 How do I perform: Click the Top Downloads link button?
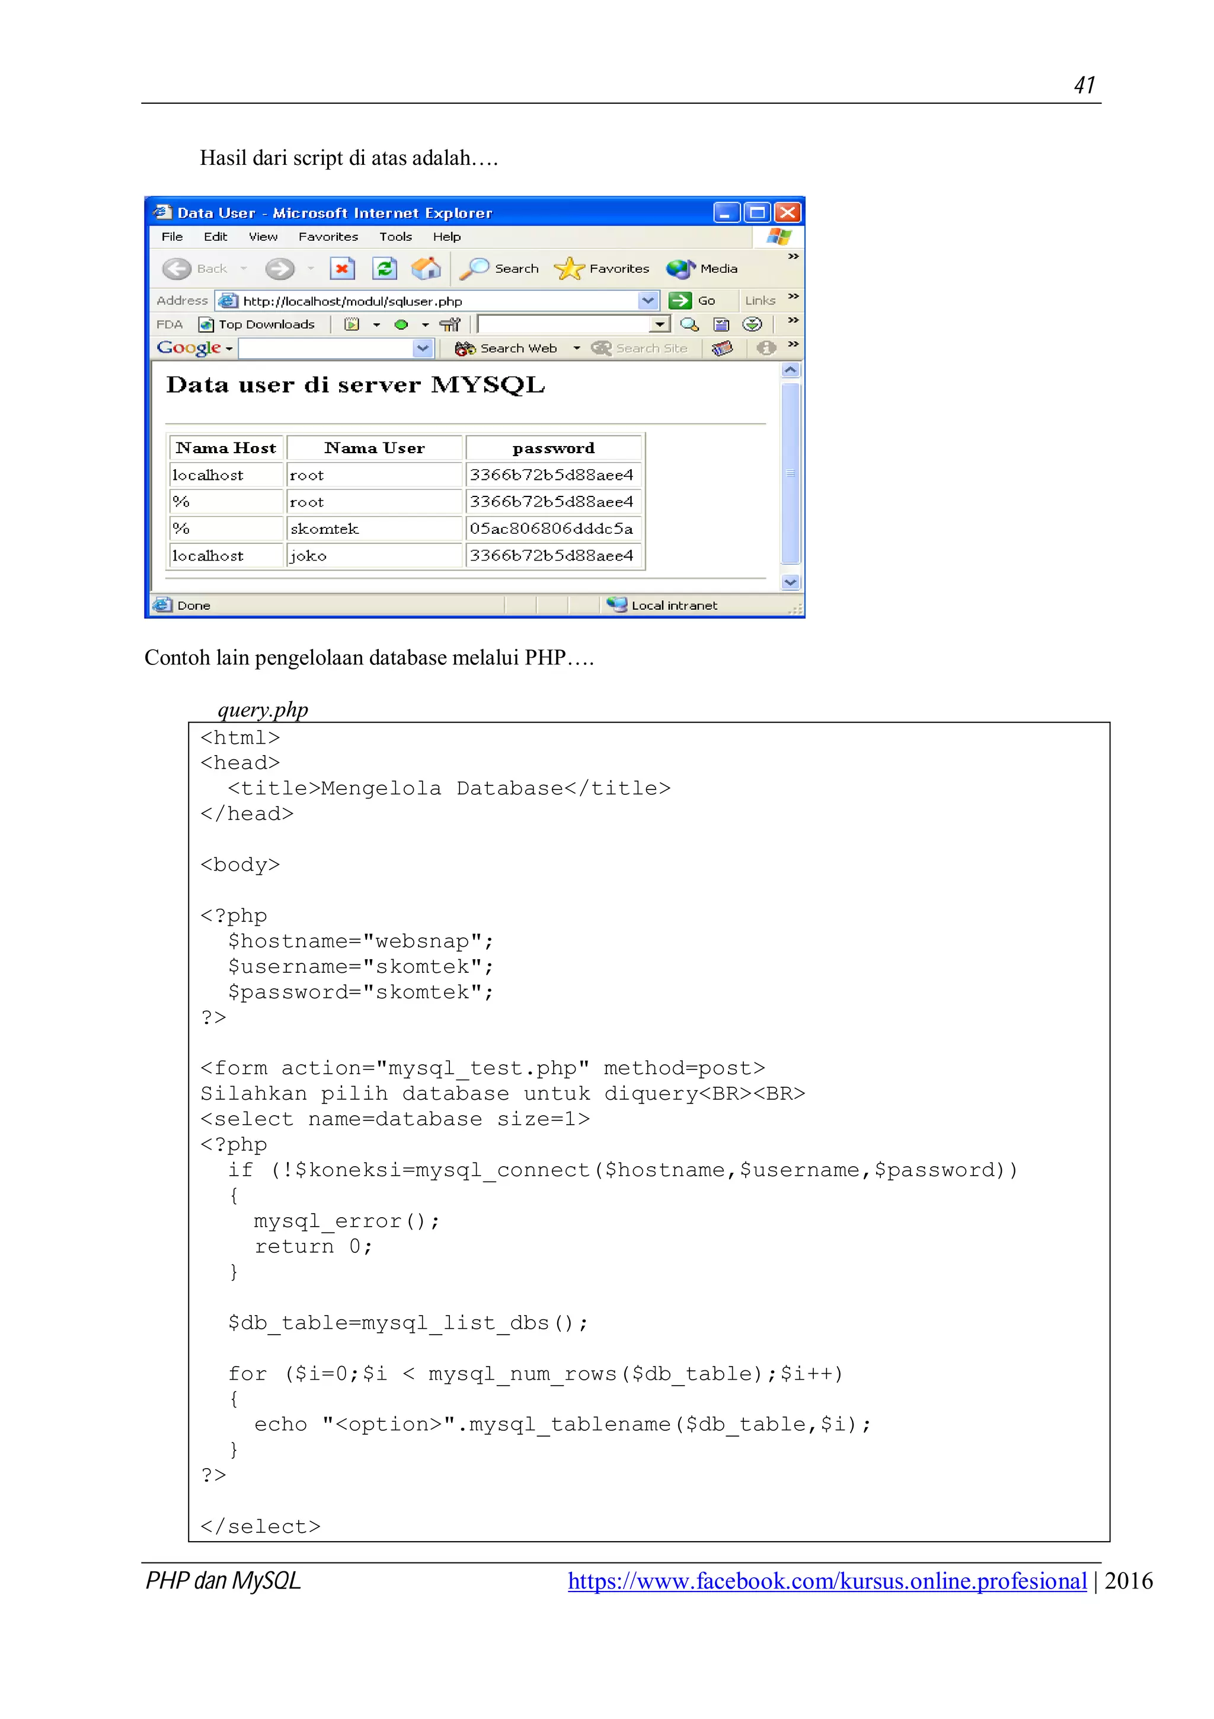(257, 325)
